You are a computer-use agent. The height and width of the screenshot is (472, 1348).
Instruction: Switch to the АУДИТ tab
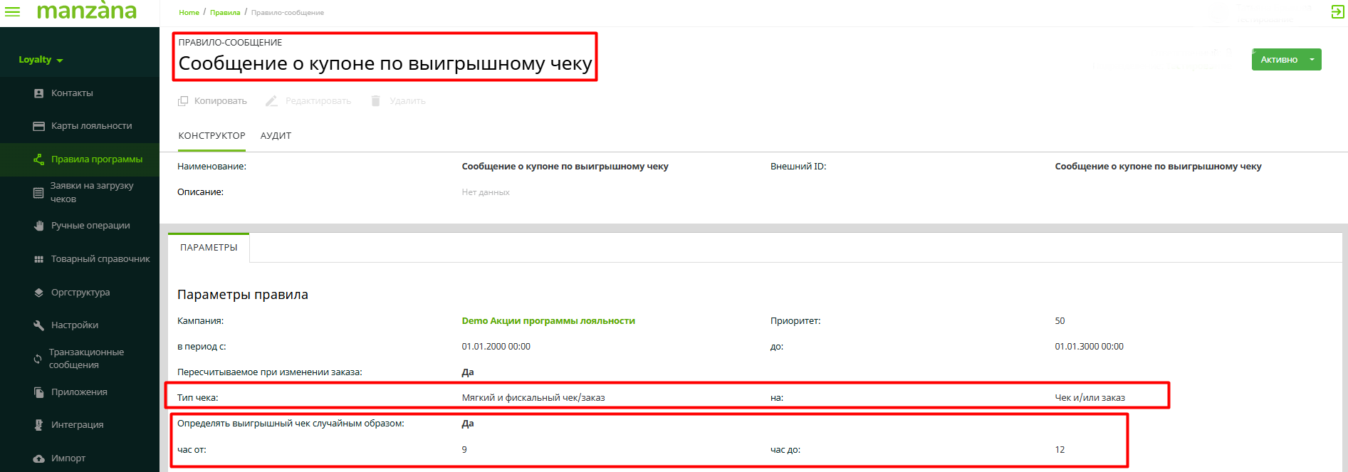(x=276, y=136)
